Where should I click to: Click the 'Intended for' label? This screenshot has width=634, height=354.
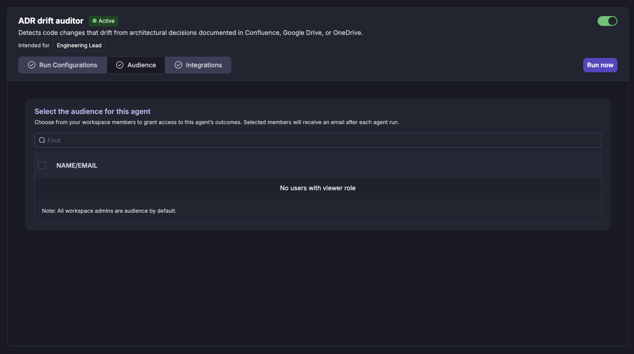coord(34,45)
